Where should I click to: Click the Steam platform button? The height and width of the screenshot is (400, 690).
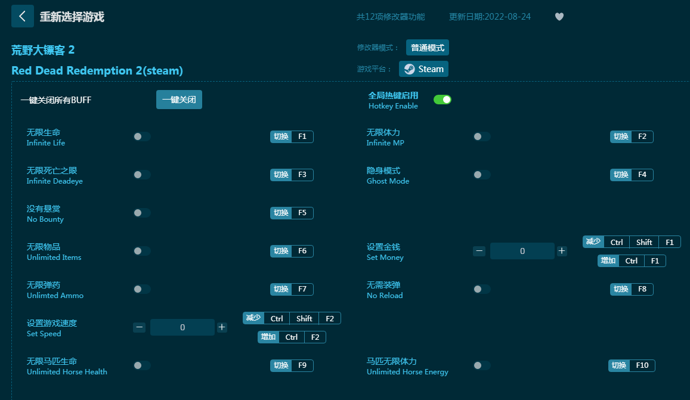(424, 69)
